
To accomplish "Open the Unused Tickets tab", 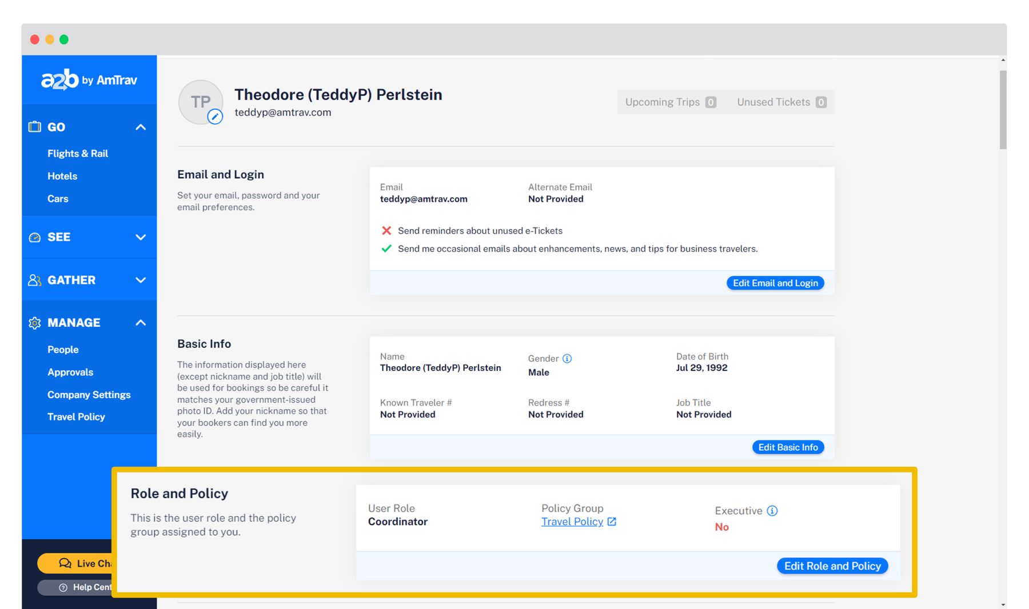I will (x=781, y=102).
